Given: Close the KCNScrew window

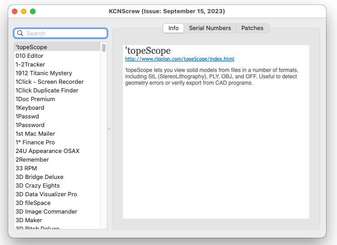Looking at the screenshot, I should 15,11.
